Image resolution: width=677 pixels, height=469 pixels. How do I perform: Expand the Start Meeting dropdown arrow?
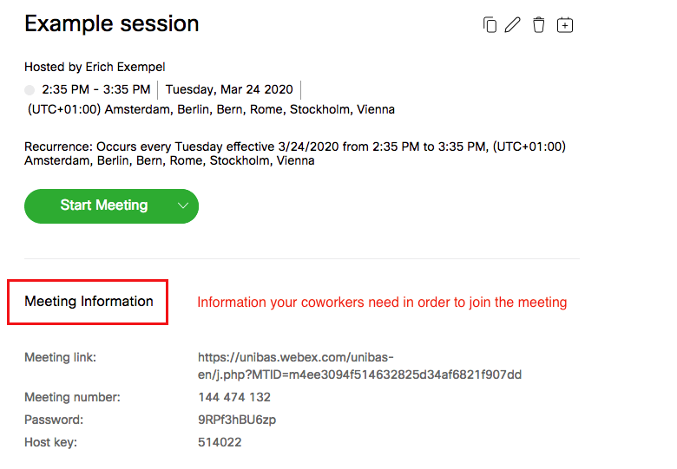183,206
